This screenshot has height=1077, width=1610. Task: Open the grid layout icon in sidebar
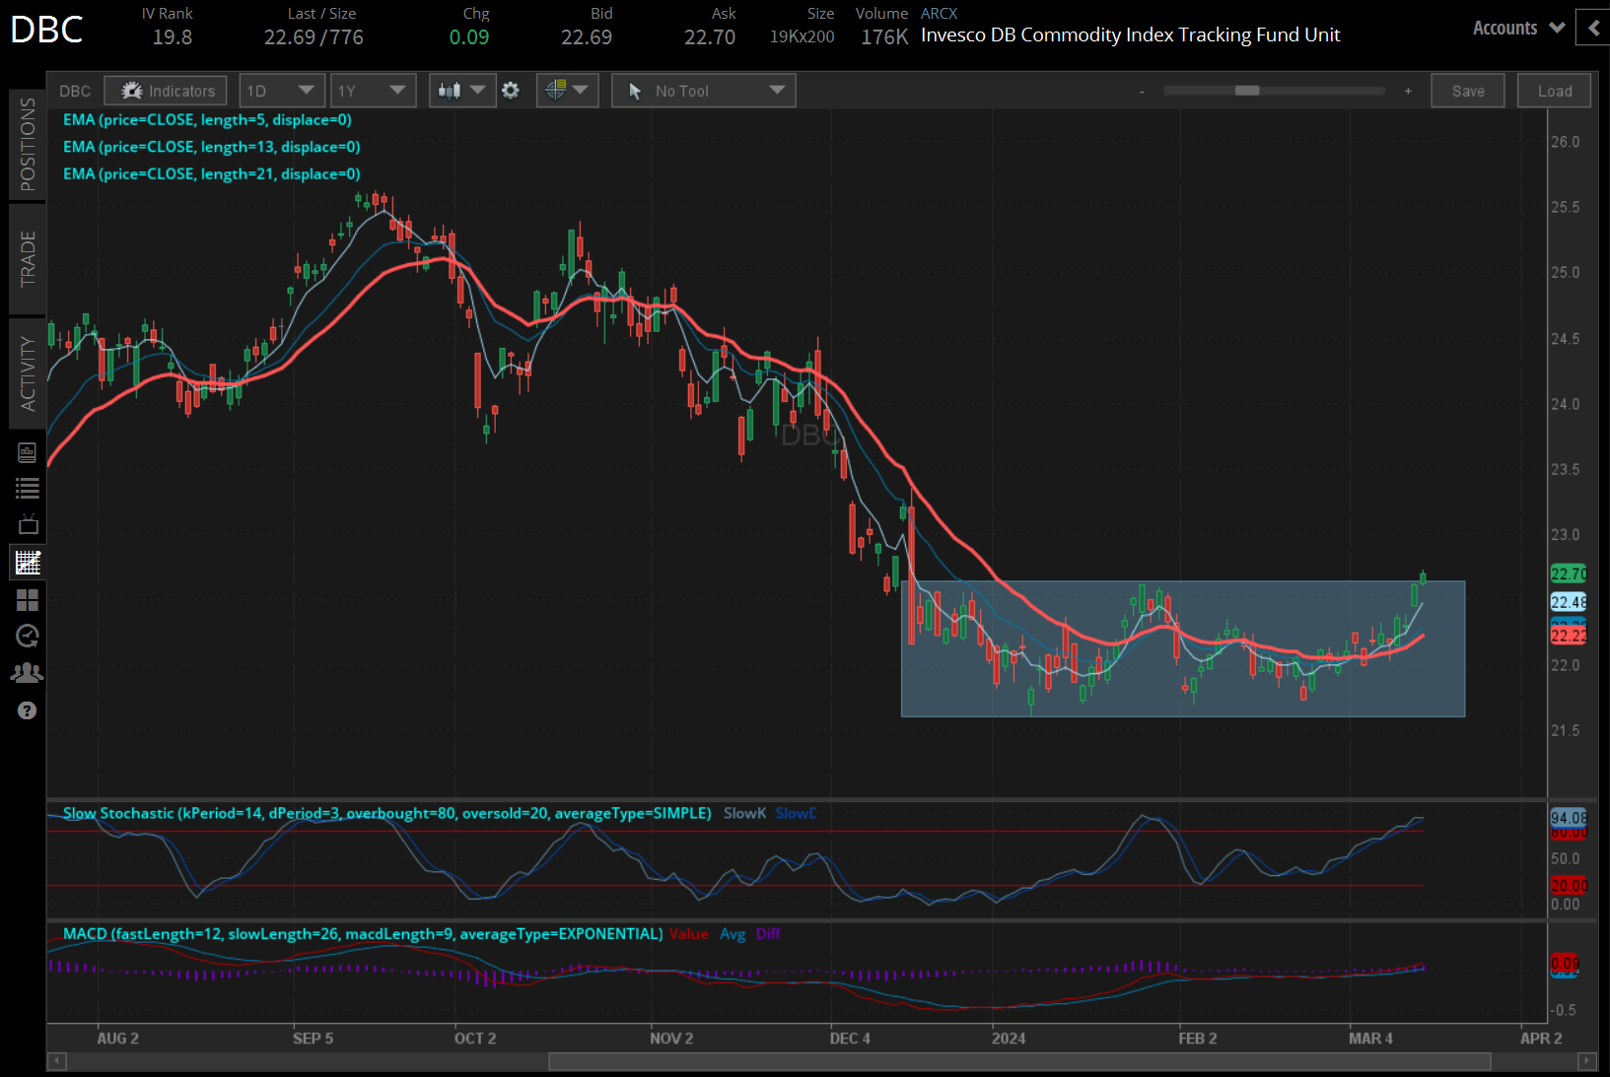click(27, 599)
